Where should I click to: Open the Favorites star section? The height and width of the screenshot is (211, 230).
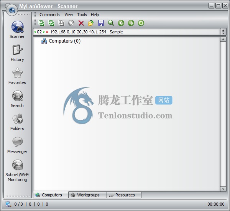click(x=17, y=76)
